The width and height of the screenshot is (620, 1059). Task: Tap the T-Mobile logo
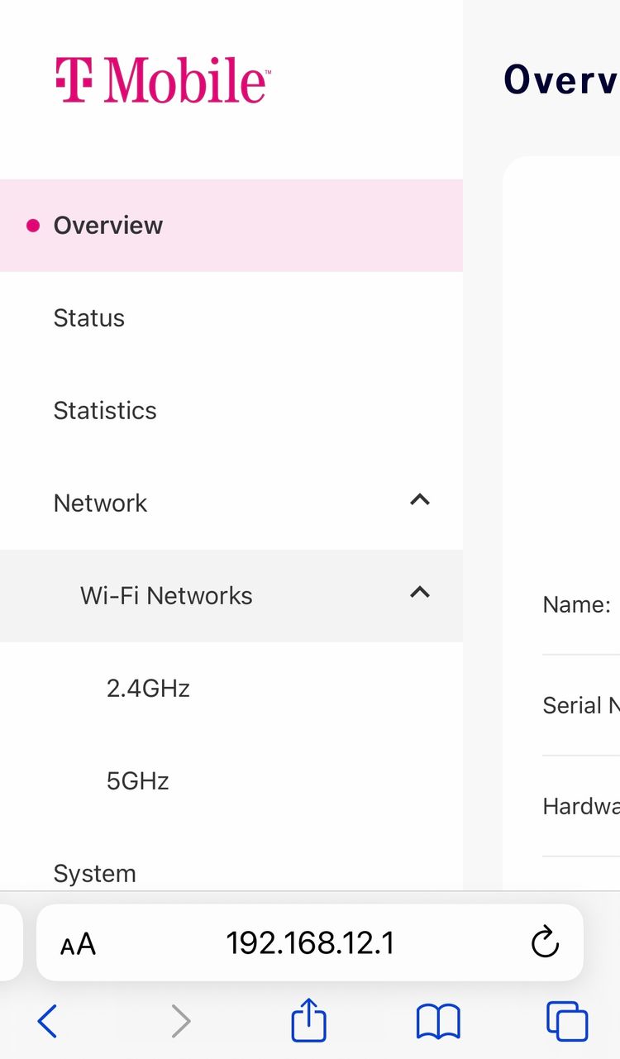click(162, 80)
